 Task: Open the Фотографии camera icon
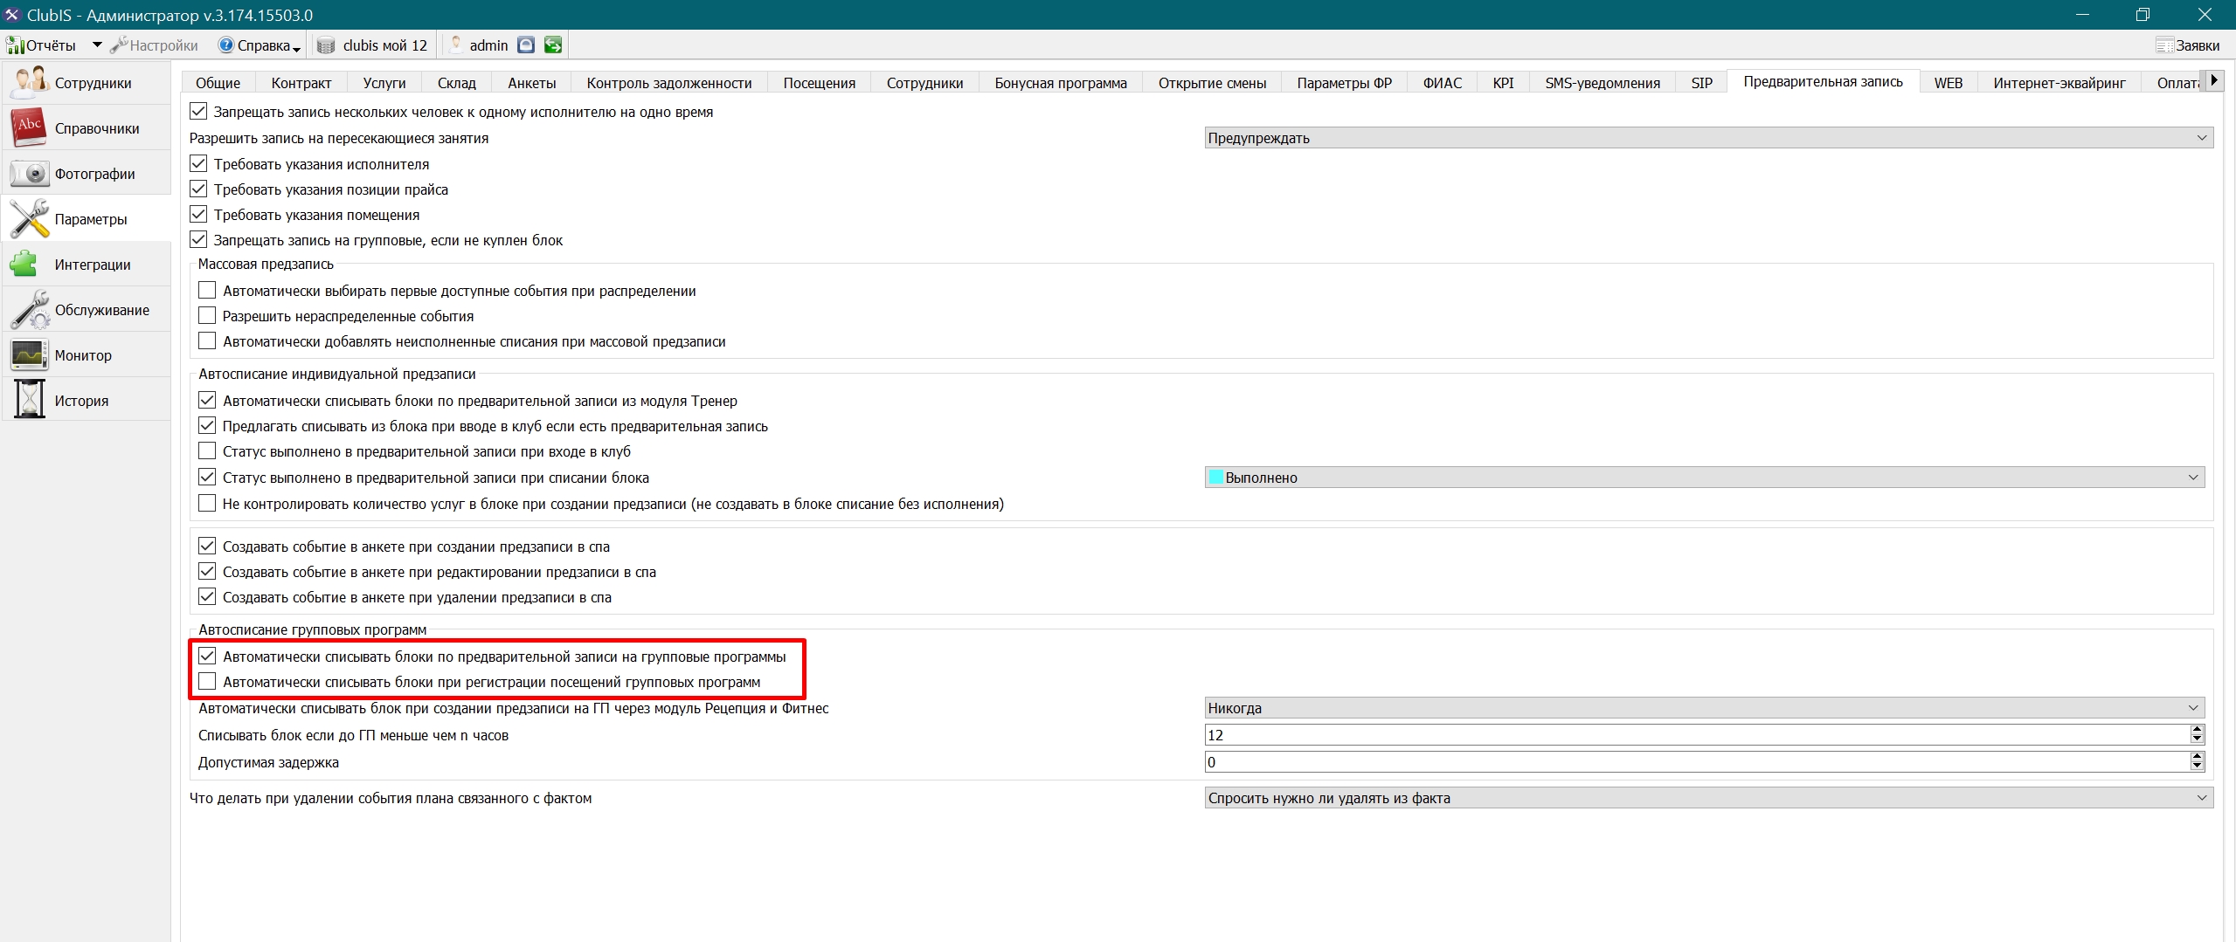tap(29, 174)
